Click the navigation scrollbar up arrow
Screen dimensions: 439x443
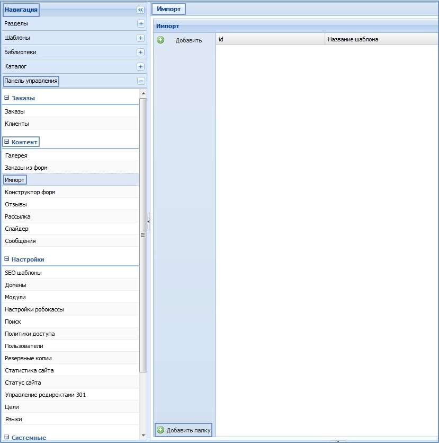pyautogui.click(x=143, y=93)
